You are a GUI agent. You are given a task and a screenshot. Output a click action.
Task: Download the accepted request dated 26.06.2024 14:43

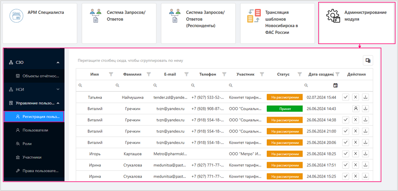point(365,109)
